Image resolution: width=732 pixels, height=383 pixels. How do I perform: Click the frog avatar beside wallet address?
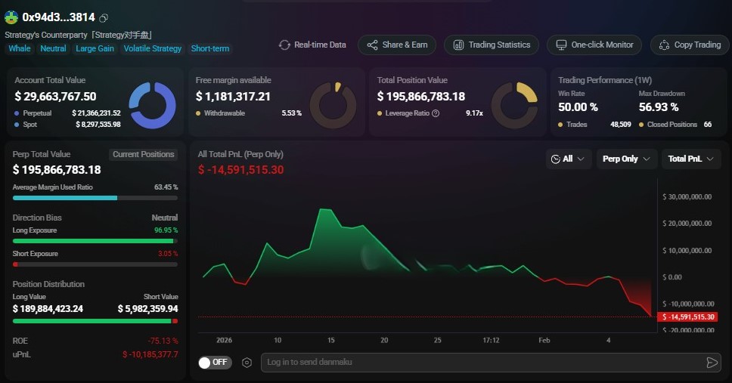click(11, 17)
